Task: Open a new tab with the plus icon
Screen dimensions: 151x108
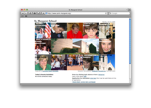Action: [x=129, y=10]
